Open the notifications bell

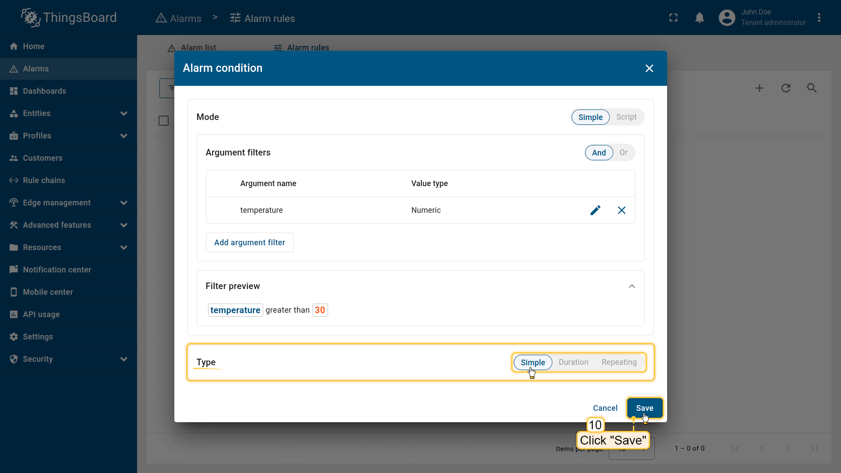(700, 18)
